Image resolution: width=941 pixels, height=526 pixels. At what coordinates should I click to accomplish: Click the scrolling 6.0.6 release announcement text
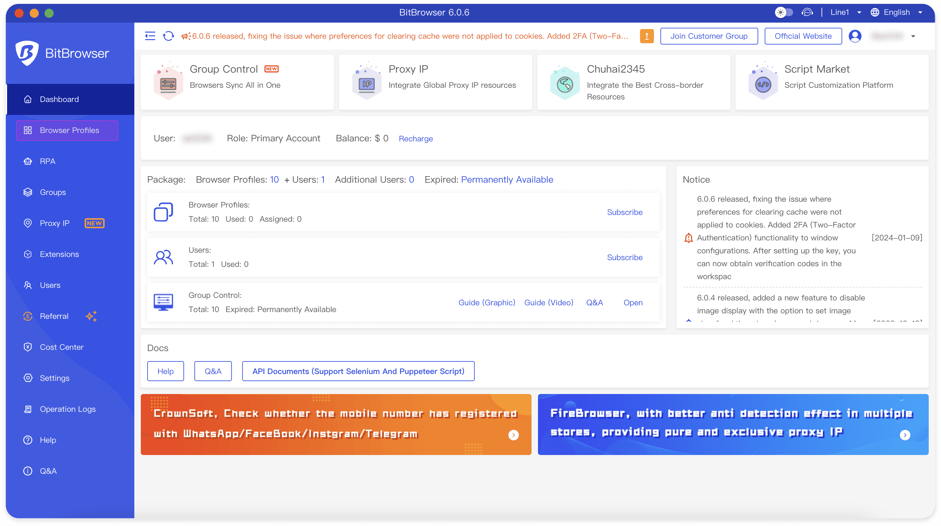click(x=410, y=36)
